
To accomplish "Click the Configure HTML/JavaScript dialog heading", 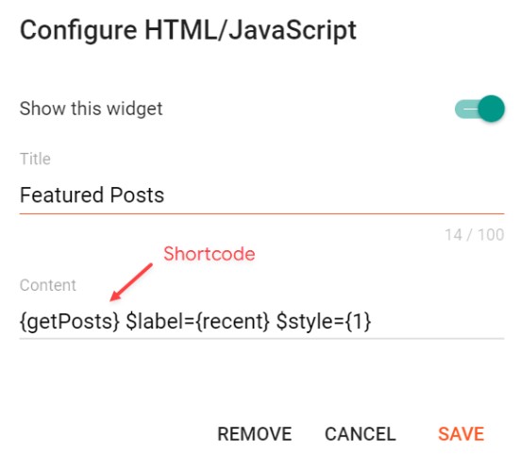I will (188, 30).
